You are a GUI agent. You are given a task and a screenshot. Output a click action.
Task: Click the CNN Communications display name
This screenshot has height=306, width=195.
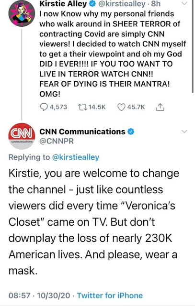82,132
